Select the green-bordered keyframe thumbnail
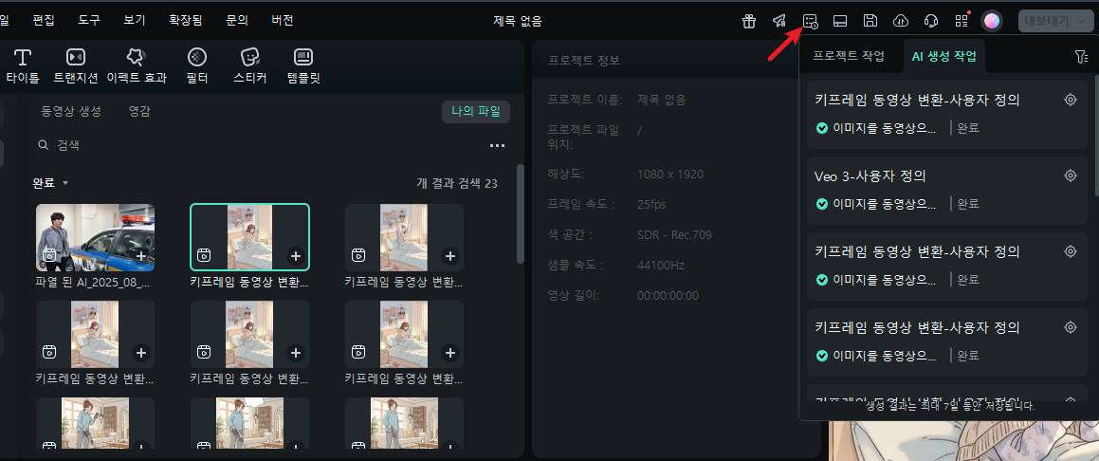 tap(249, 237)
